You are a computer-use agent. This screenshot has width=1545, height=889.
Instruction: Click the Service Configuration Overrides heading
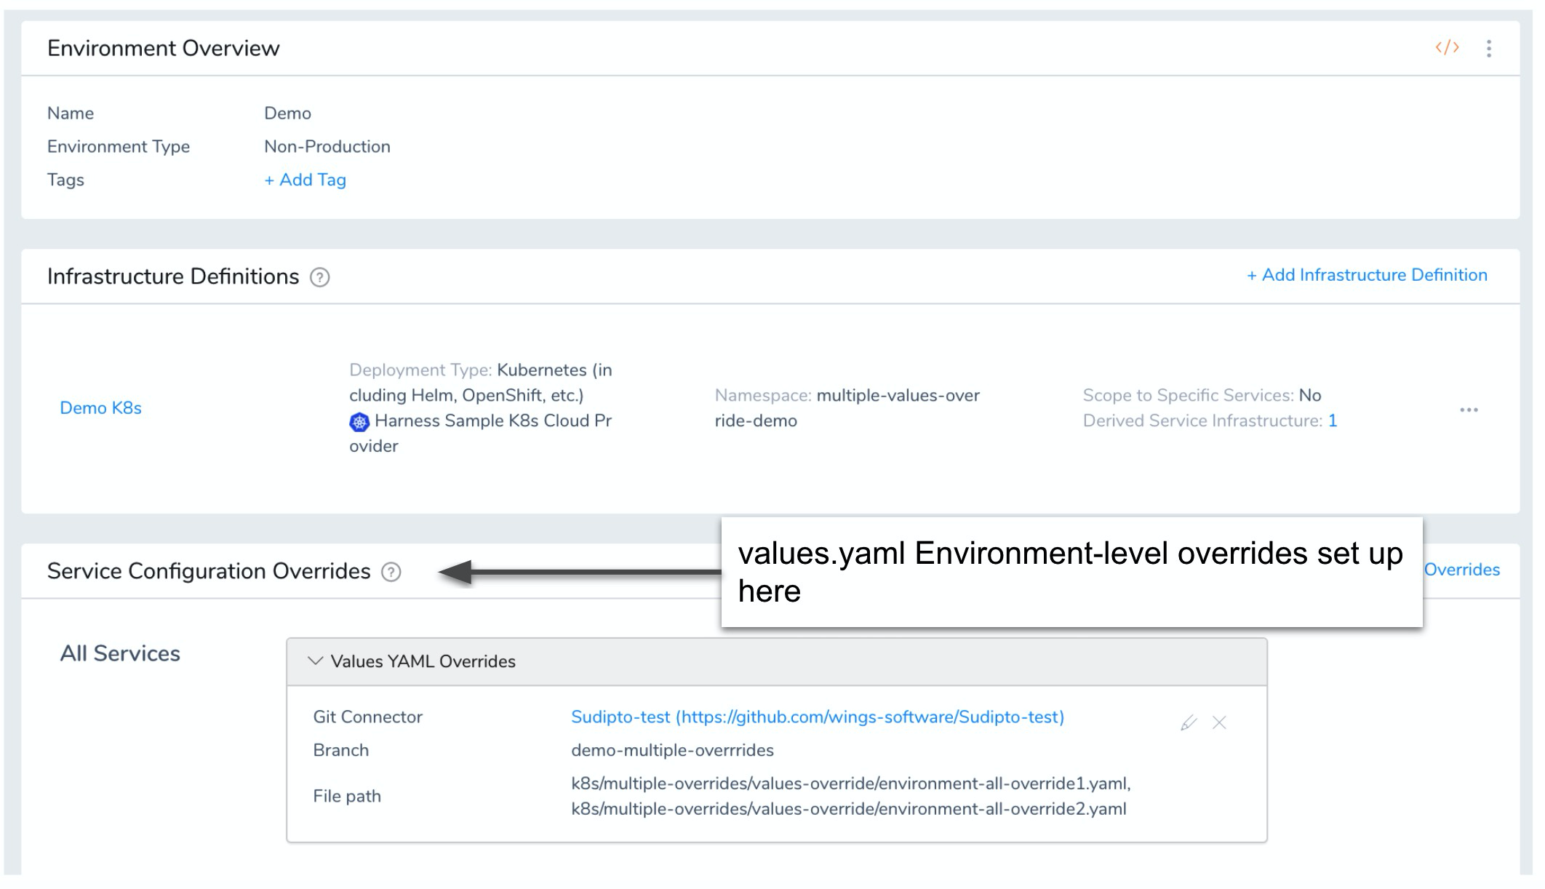(x=209, y=571)
